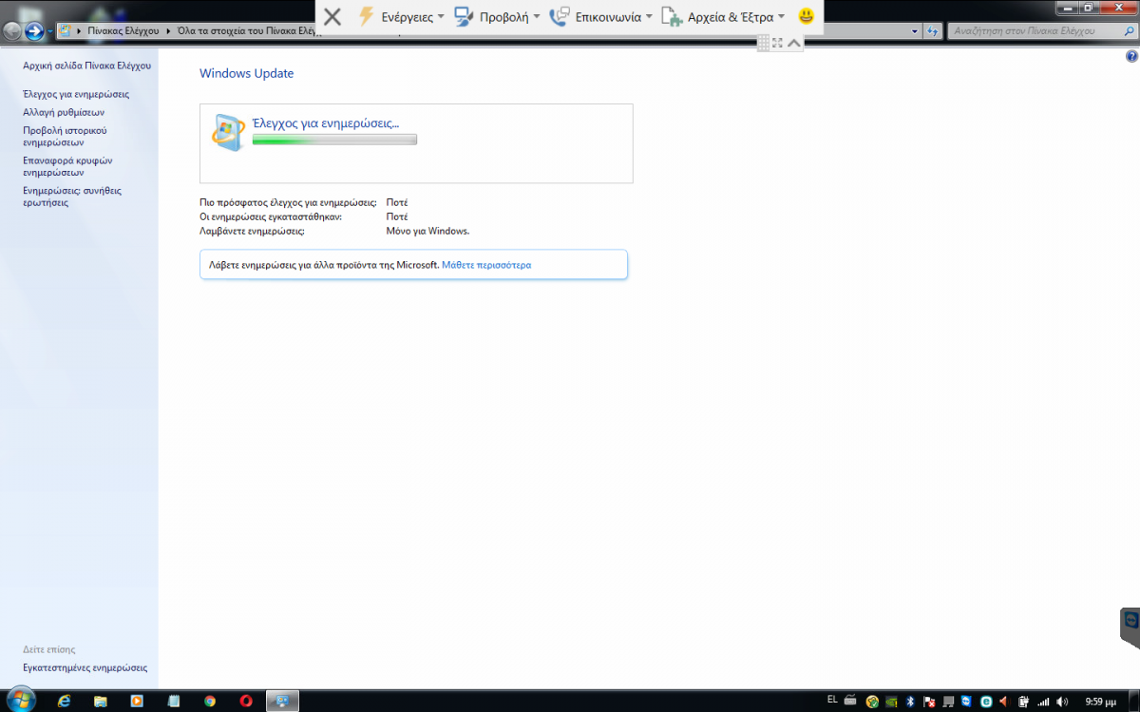Close the TeamViewer session with the X icon
Viewport: 1140px width, 712px height.
(332, 16)
